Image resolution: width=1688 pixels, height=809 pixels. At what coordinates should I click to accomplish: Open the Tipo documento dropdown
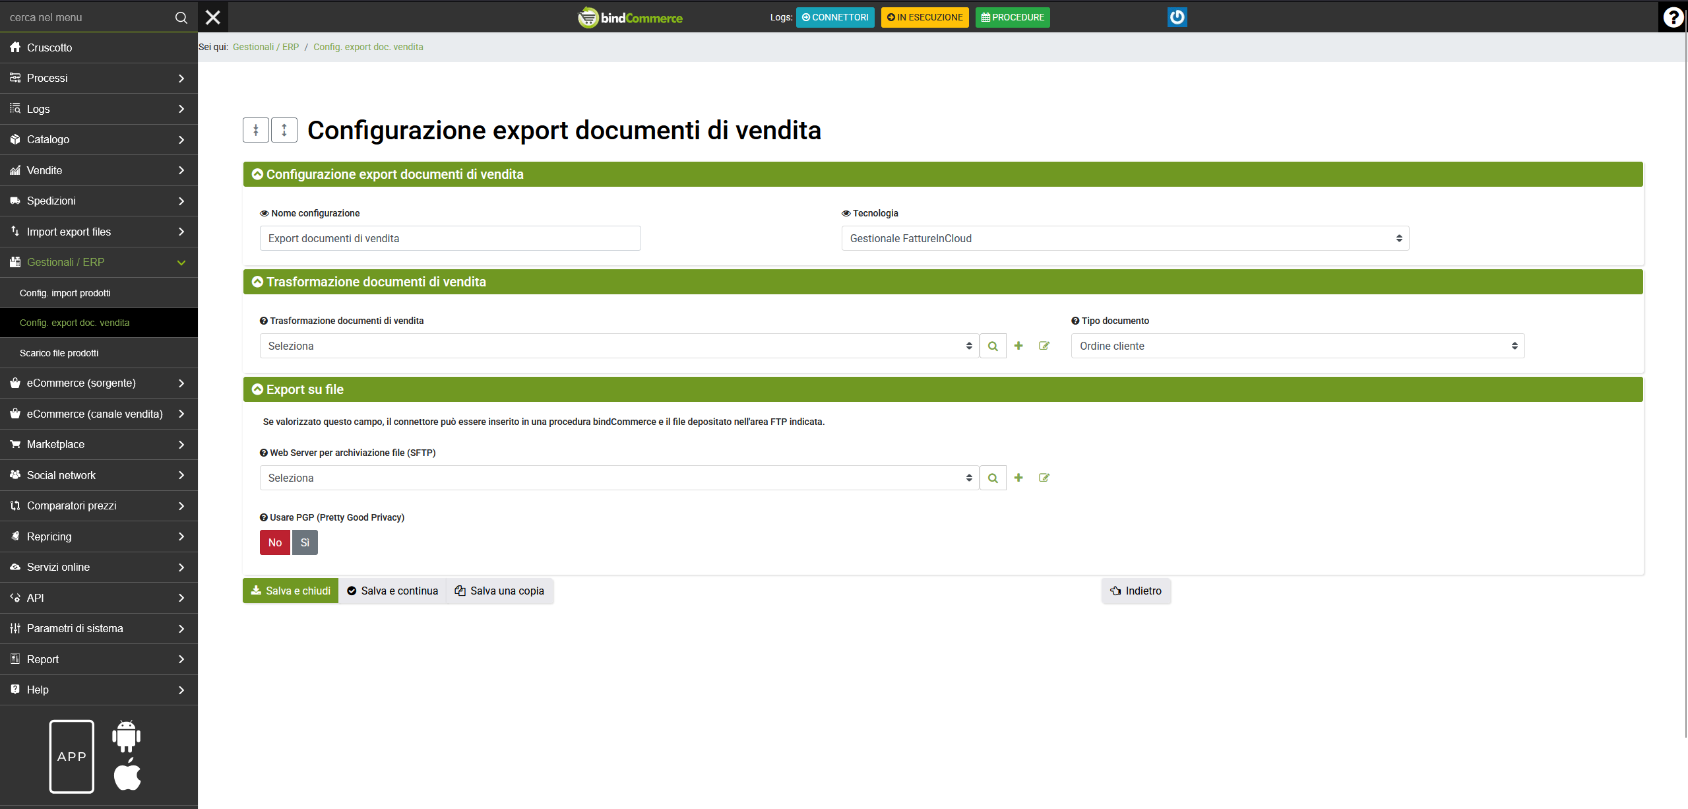1297,346
